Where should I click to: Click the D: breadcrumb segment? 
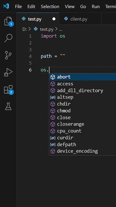pos(25,29)
